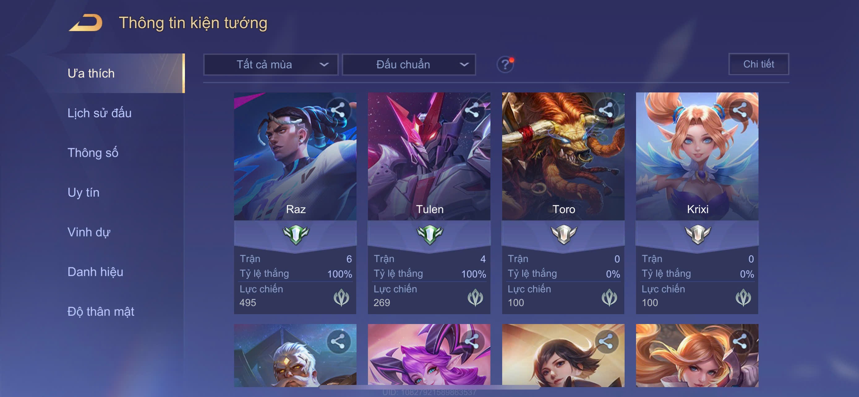
Task: Open the Uy tín tab
Action: (x=83, y=192)
